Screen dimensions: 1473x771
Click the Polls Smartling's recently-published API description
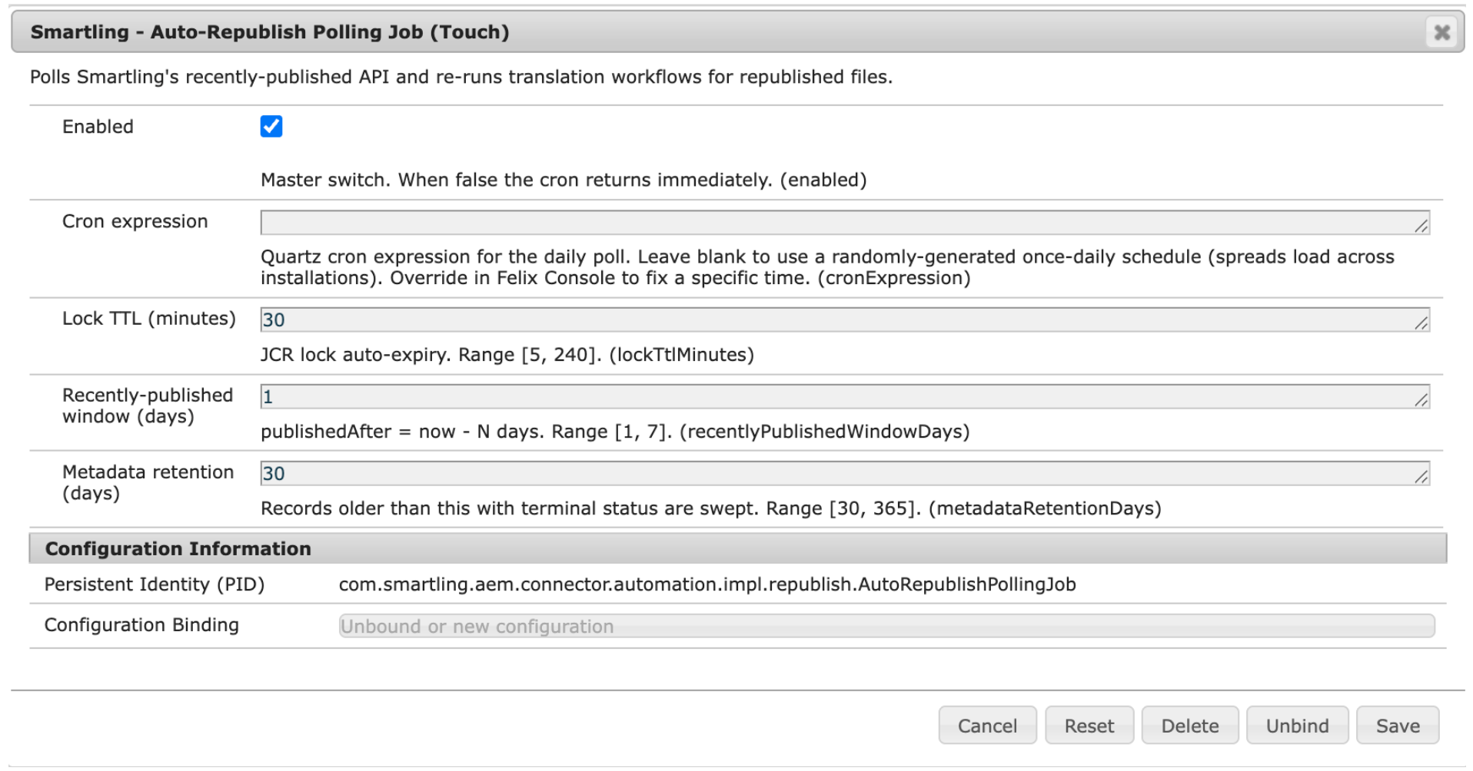[461, 77]
